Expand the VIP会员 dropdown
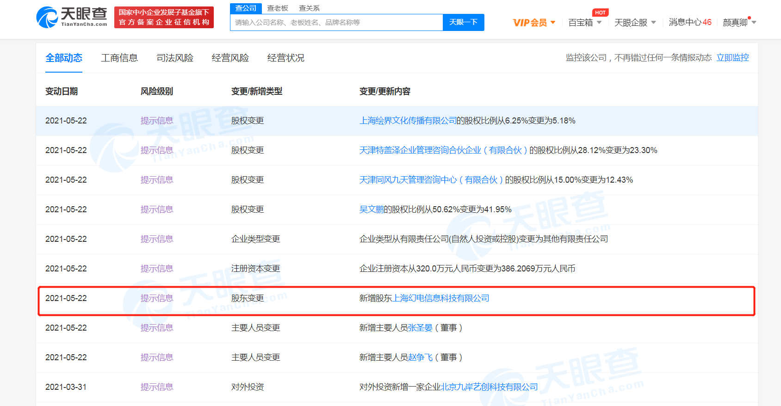781x406 pixels. 533,23
